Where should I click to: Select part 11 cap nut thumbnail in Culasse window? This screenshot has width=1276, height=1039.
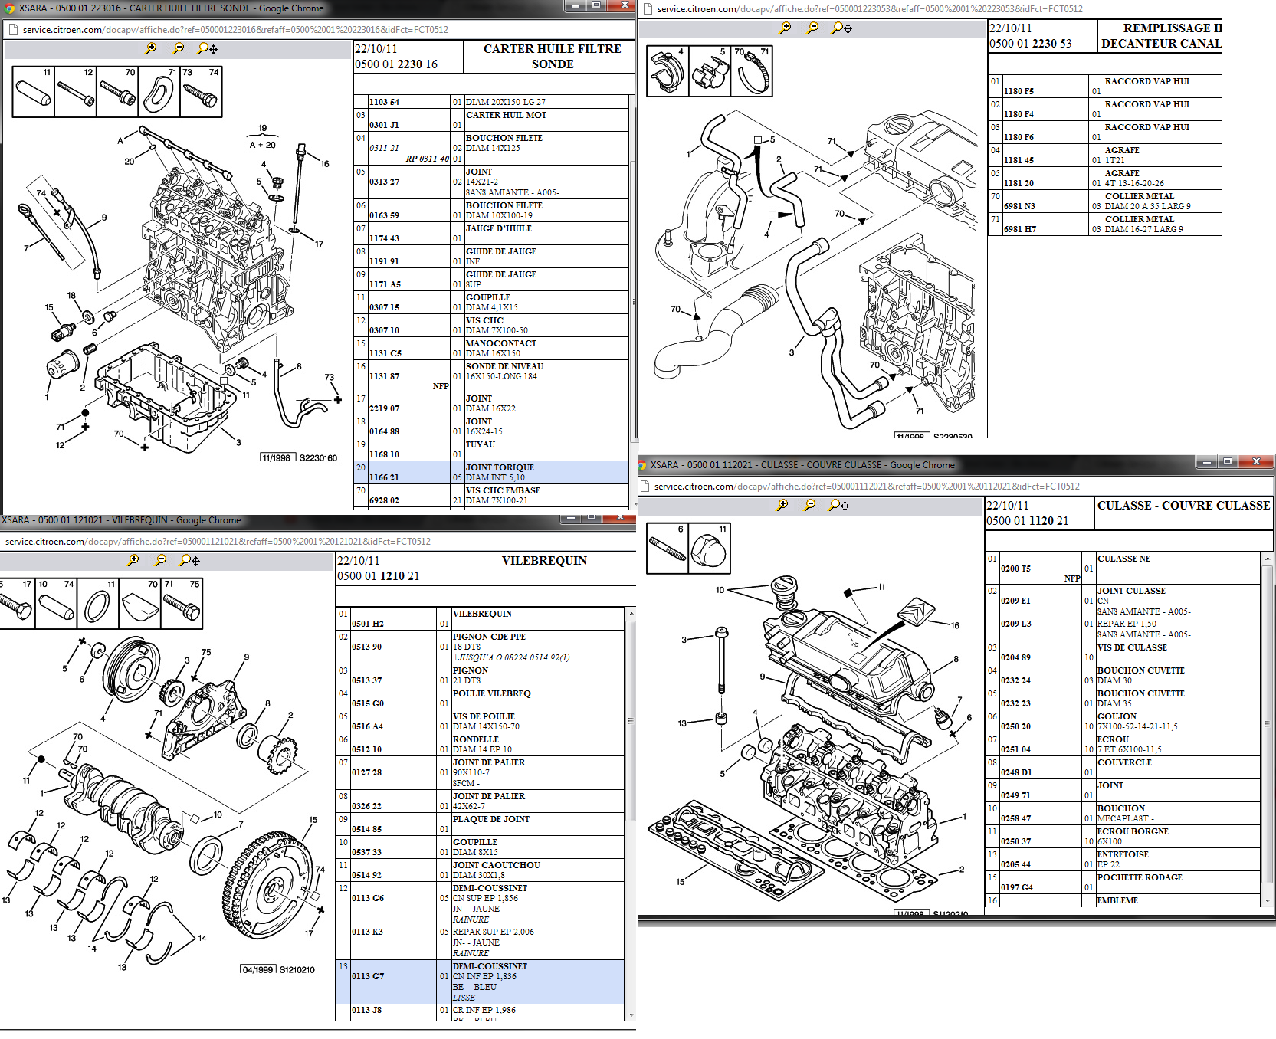coord(710,549)
